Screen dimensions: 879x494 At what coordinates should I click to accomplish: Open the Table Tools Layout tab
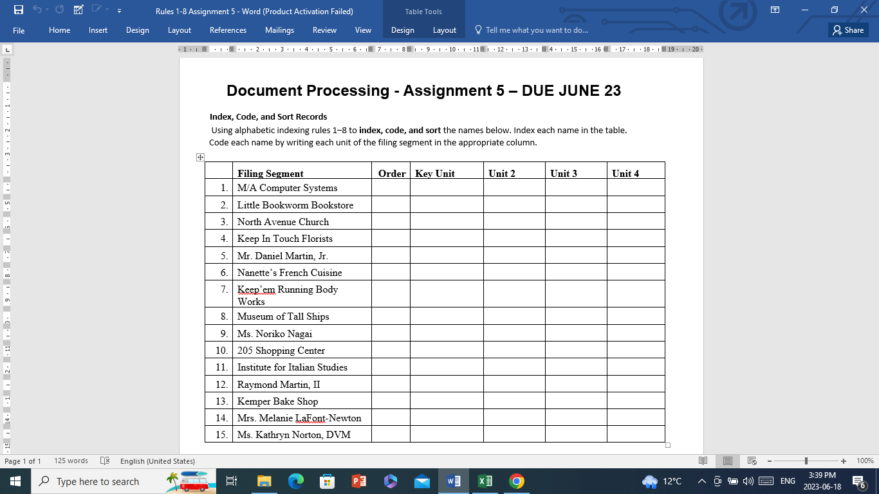click(444, 30)
